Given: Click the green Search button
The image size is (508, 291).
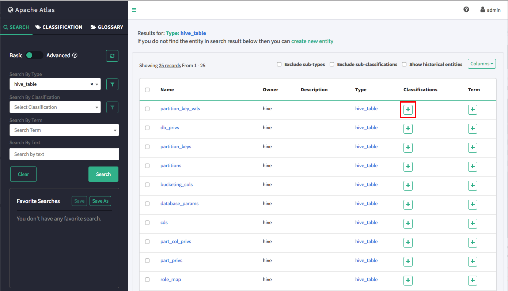Looking at the screenshot, I should tap(103, 174).
